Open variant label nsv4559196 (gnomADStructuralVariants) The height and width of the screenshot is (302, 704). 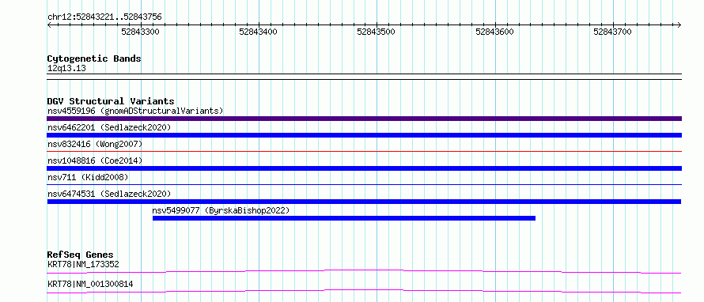click(135, 111)
